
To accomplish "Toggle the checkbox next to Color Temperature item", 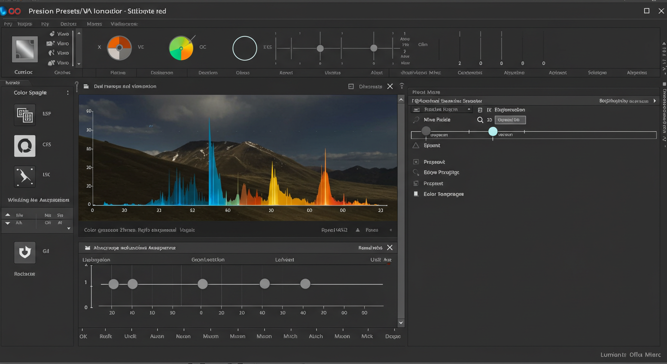I will pos(416,194).
